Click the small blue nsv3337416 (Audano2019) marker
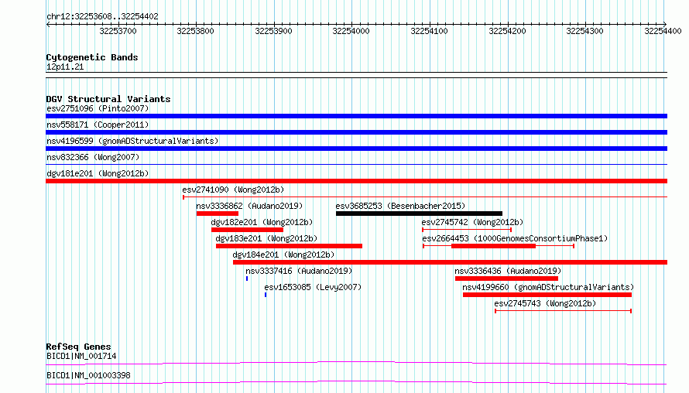Viewport: 689px width, 393px height. point(247,279)
